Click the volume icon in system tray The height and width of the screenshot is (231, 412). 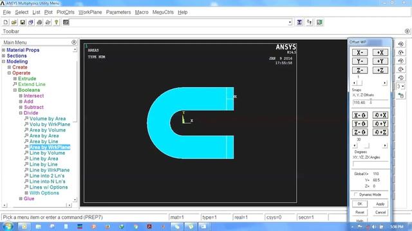tap(374, 227)
